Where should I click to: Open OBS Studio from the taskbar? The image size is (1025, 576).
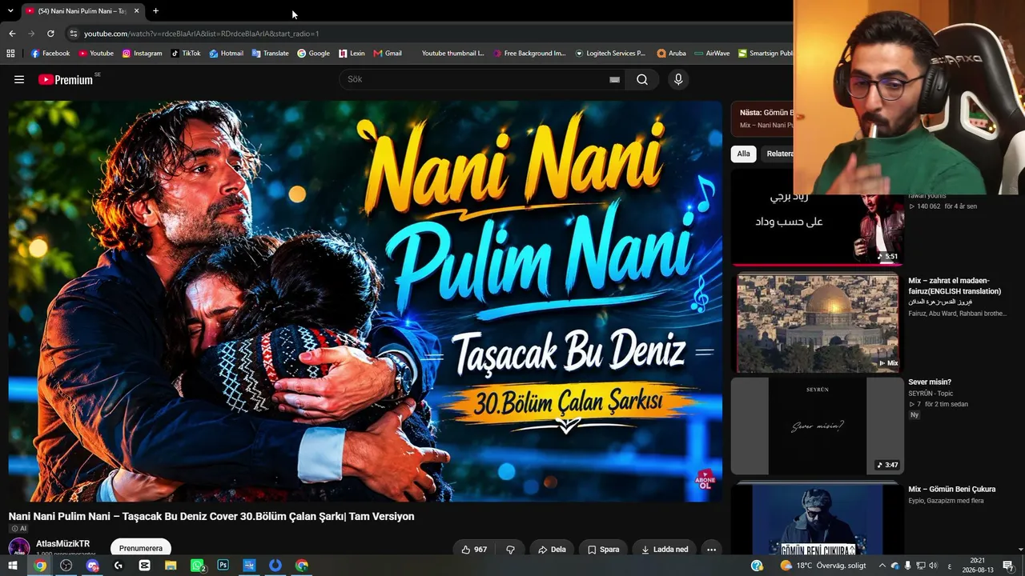click(x=66, y=566)
